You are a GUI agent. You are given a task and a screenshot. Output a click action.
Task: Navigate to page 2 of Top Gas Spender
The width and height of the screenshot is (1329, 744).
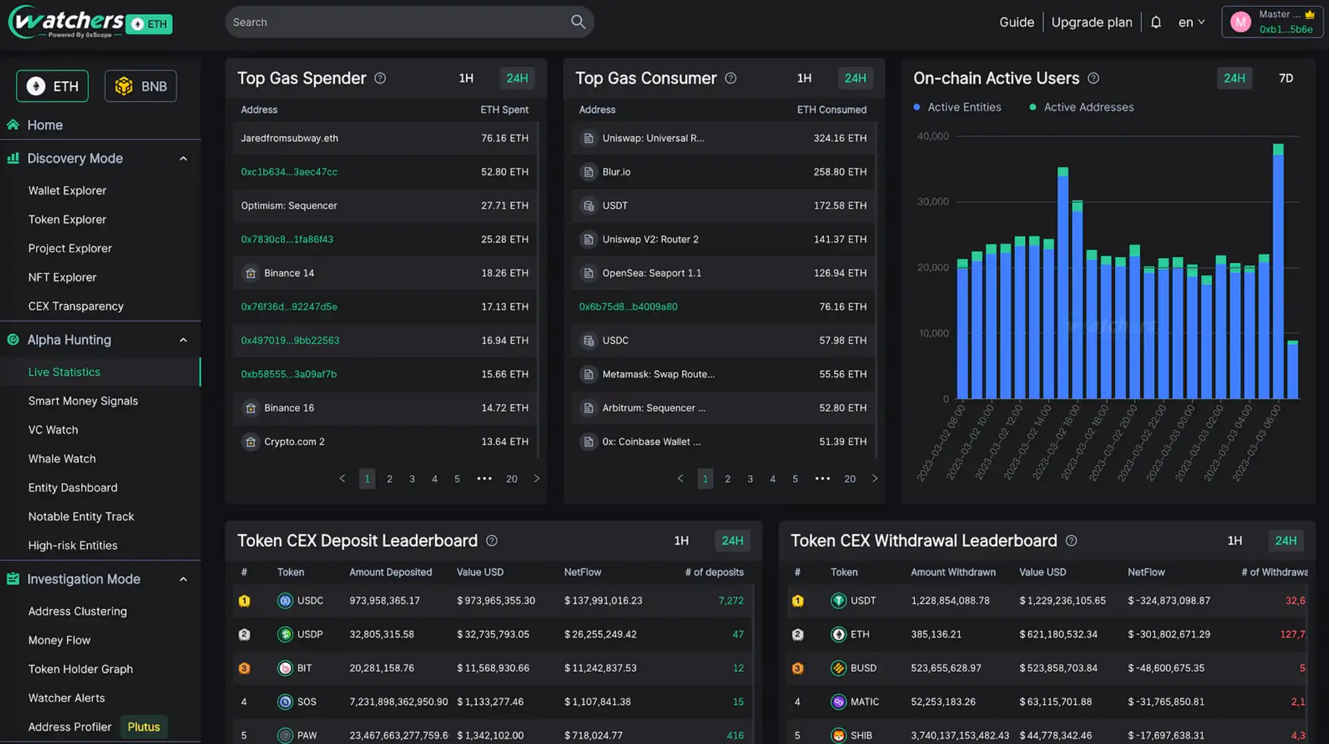pyautogui.click(x=390, y=478)
